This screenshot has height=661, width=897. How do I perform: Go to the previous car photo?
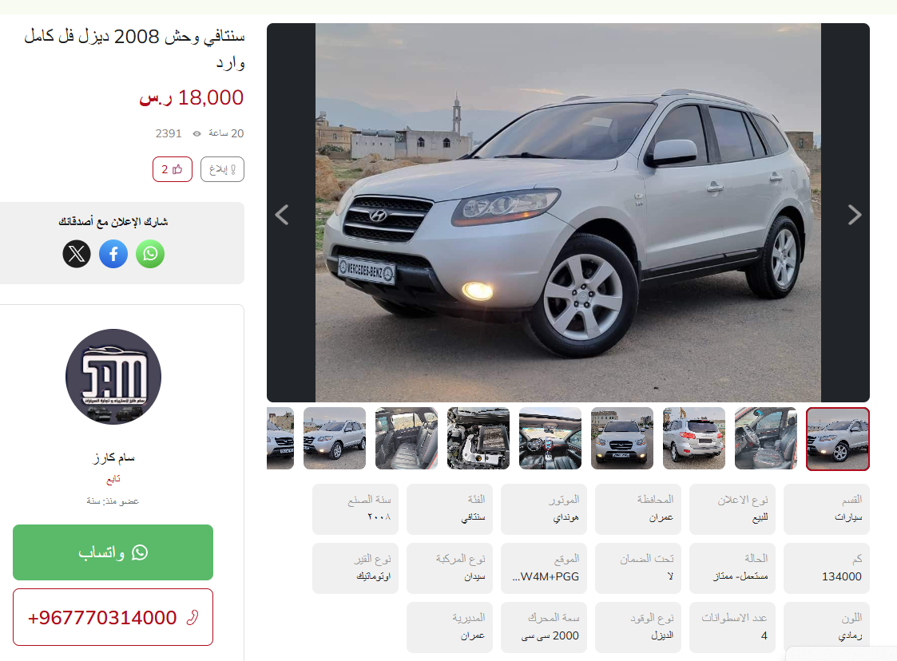(282, 215)
